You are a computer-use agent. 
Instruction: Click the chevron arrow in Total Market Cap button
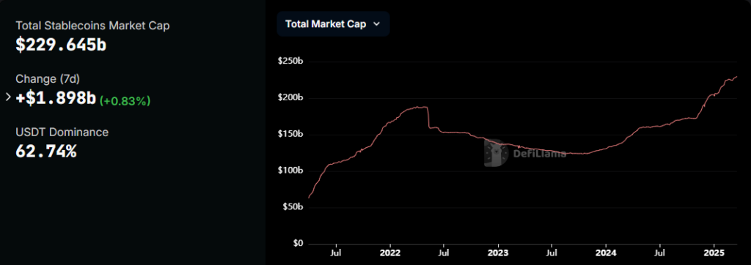tap(376, 24)
